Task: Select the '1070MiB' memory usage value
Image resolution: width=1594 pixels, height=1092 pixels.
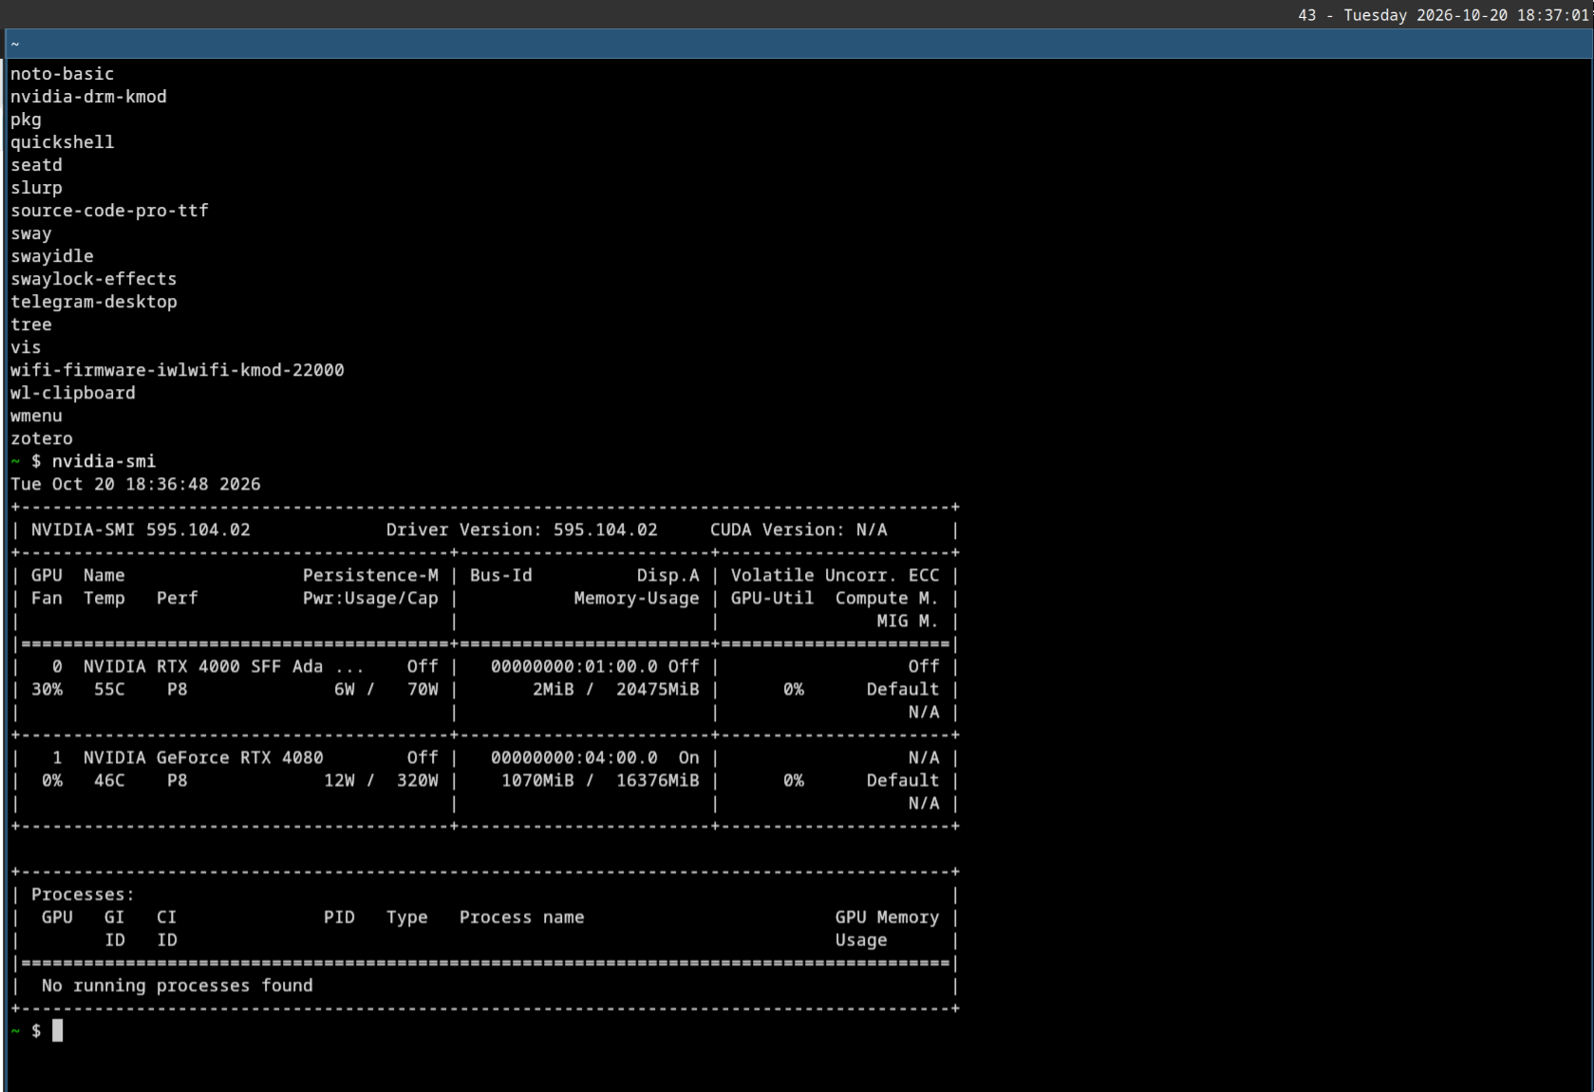Action: [537, 780]
